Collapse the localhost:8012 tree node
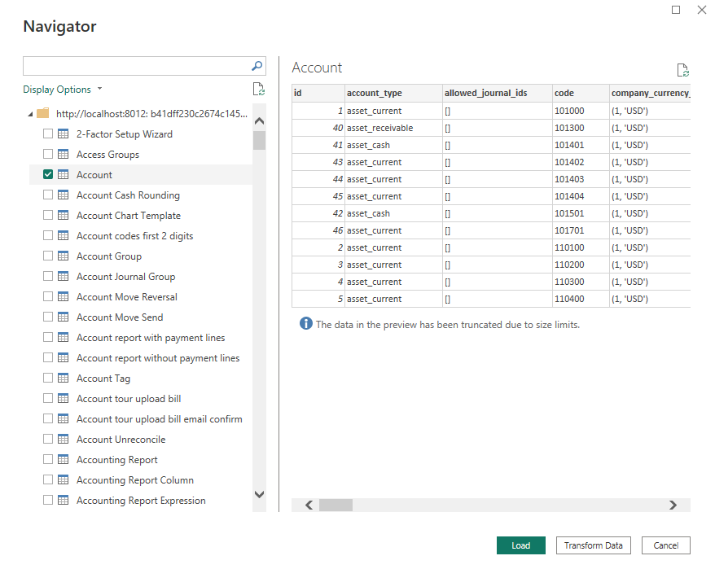 [30, 114]
